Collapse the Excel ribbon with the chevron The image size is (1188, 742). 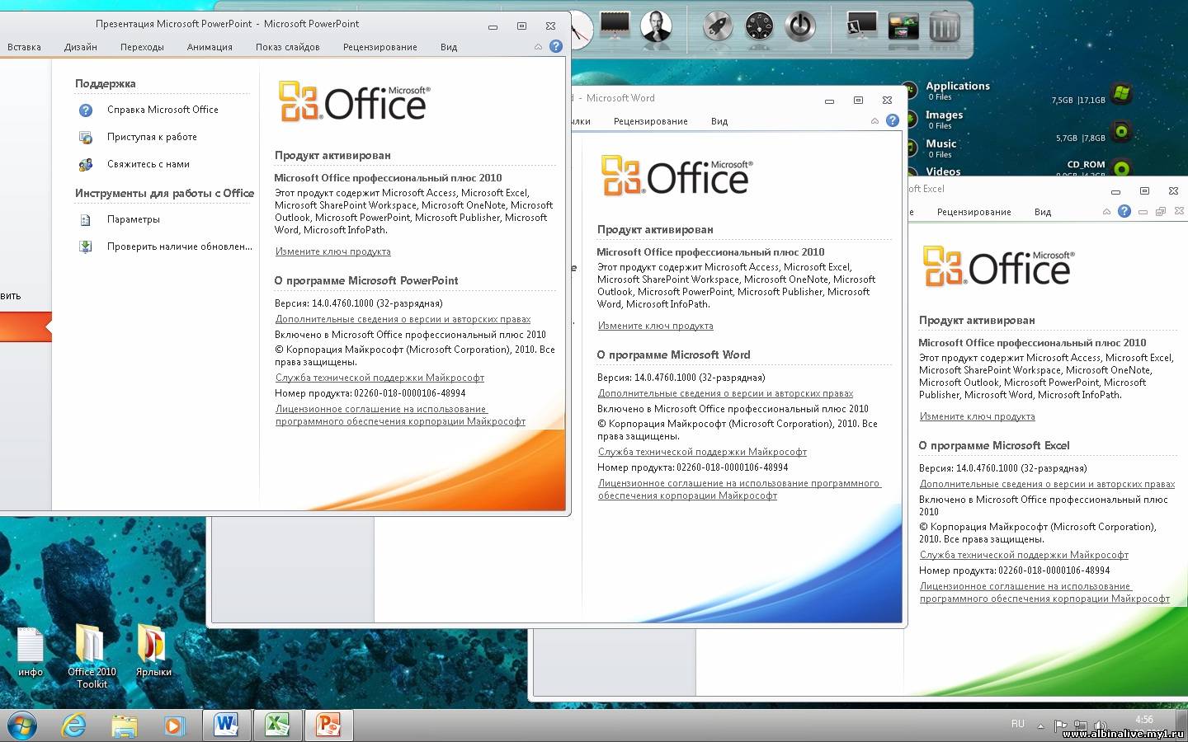pos(1106,212)
